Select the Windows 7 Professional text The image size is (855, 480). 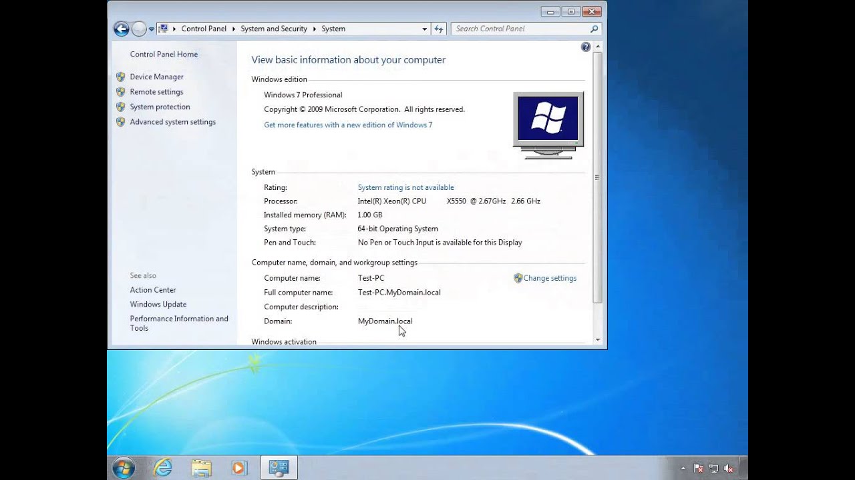(303, 95)
